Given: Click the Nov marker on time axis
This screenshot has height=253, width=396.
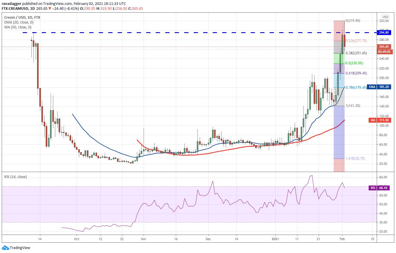Looking at the screenshot, I should click(x=144, y=239).
